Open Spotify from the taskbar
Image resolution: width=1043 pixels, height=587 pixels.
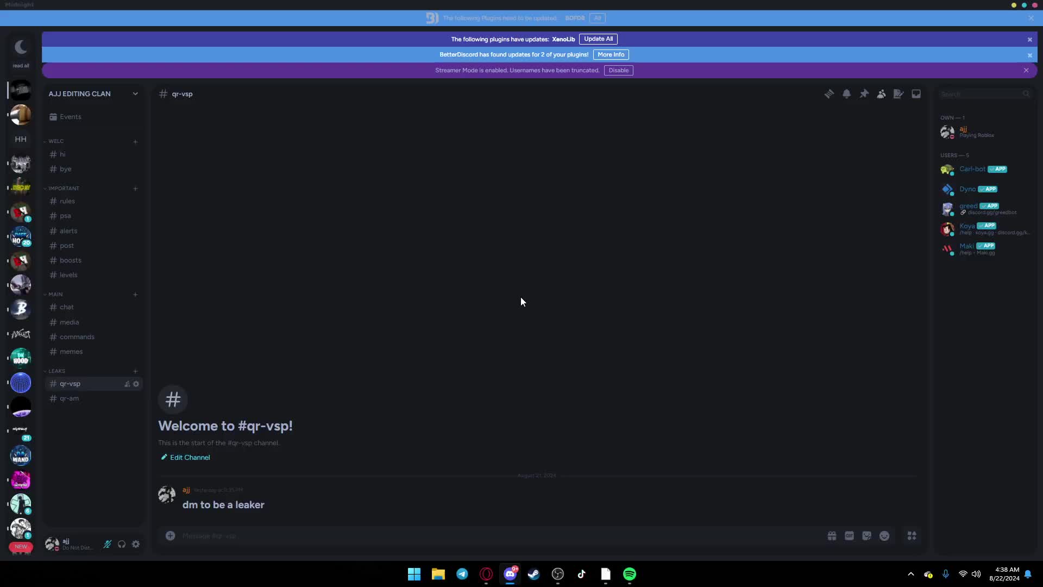point(629,574)
